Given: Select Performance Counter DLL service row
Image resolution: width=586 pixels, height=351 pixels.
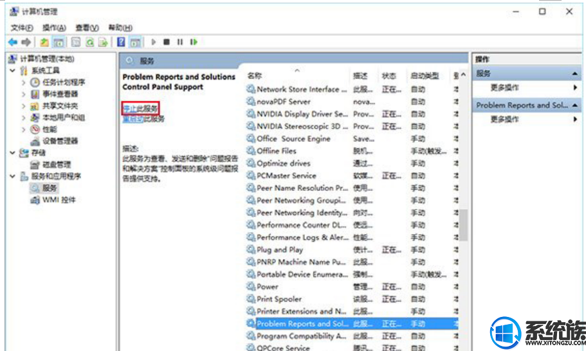Looking at the screenshot, I should [x=352, y=225].
